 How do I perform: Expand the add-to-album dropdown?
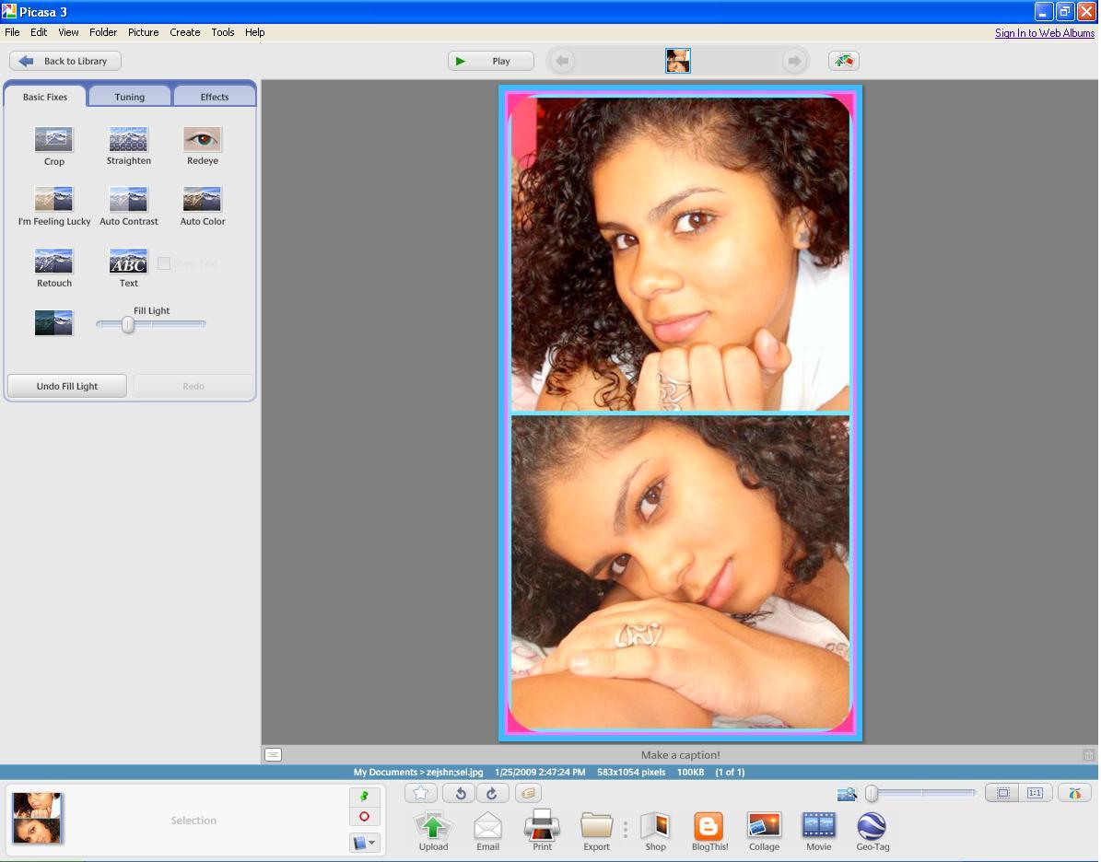point(365,843)
